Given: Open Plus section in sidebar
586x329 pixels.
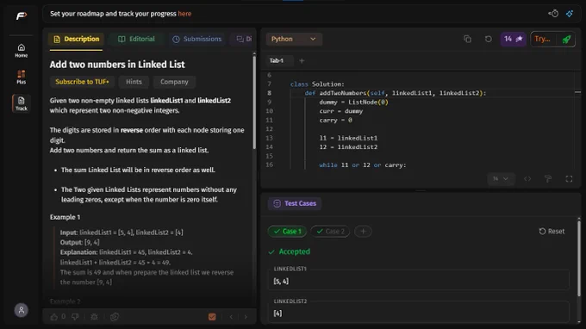Looking at the screenshot, I should pos(22,77).
